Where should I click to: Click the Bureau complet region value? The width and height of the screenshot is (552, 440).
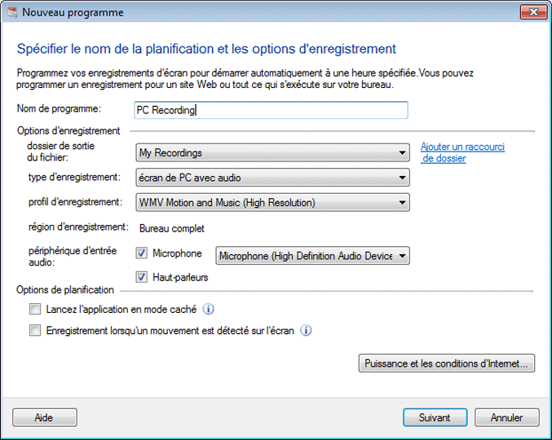tap(170, 228)
